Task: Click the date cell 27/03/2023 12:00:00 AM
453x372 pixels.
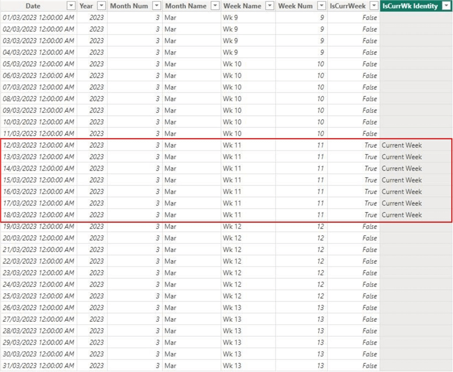Action: [38, 319]
